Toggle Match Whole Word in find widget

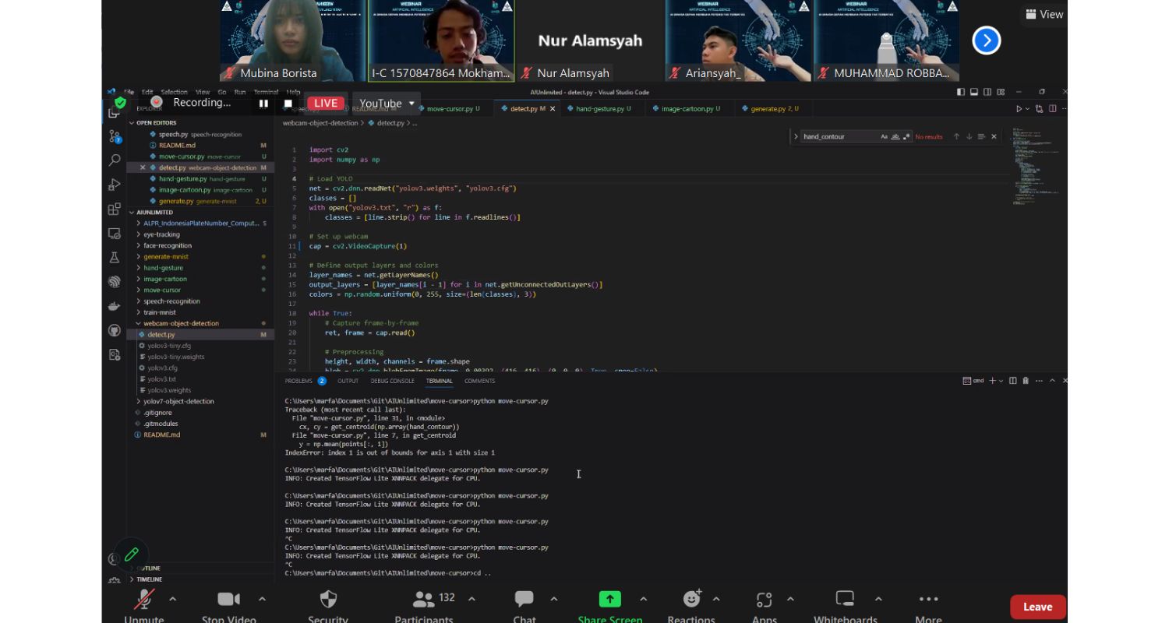pyautogui.click(x=895, y=137)
